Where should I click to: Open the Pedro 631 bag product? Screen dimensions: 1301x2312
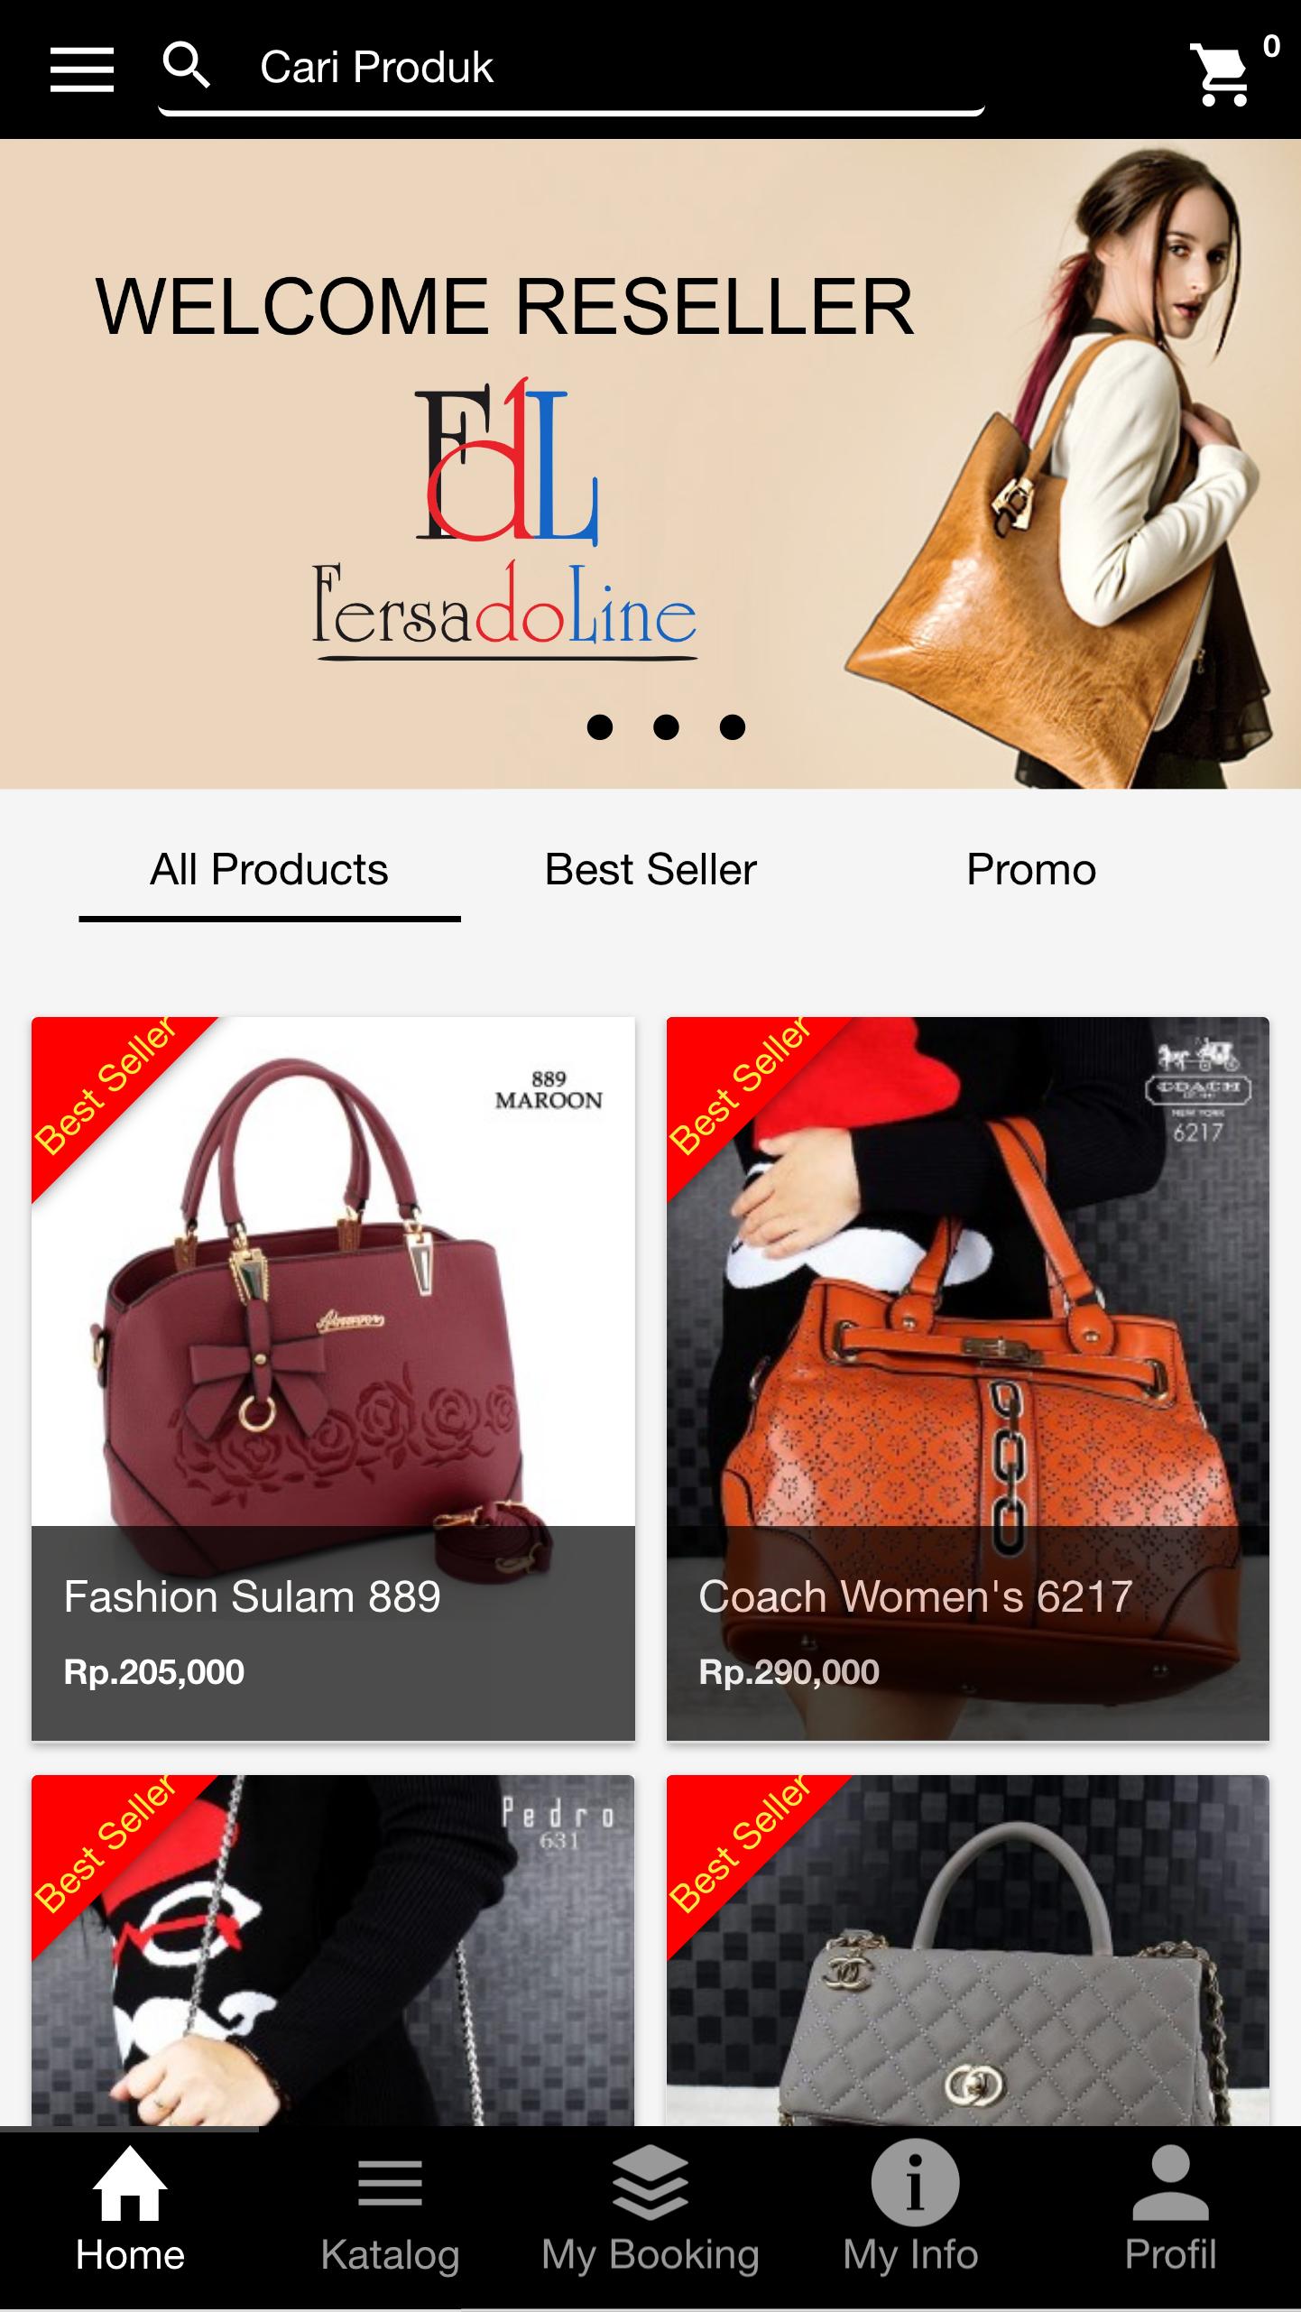pos(333,1950)
